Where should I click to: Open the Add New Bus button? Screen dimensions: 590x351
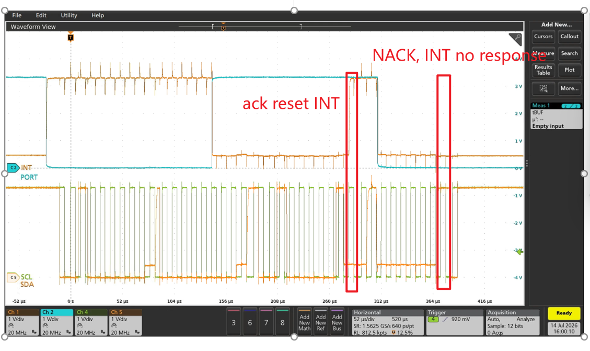pos(337,322)
